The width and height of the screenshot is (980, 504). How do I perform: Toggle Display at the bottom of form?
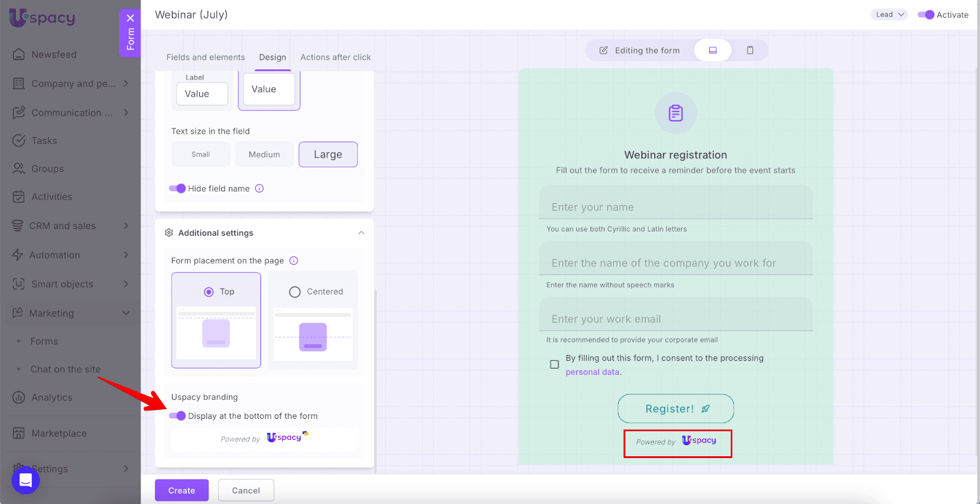click(177, 416)
